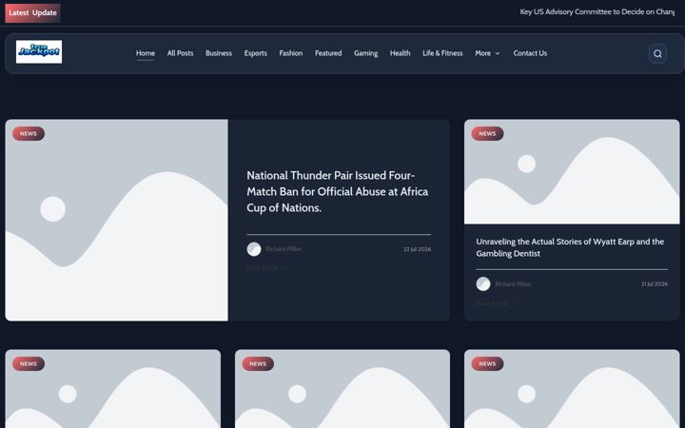Open the Key US Advisory Committee ticker headline

[597, 11]
